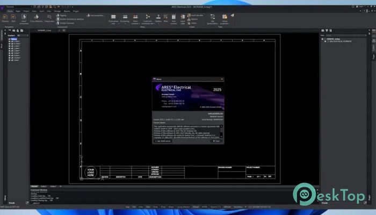This screenshot has height=215, width=376.
Task: Toggle Snap in the status bar
Action: 127,207
